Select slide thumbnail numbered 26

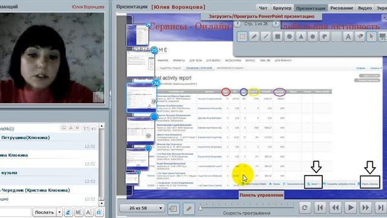141,97
